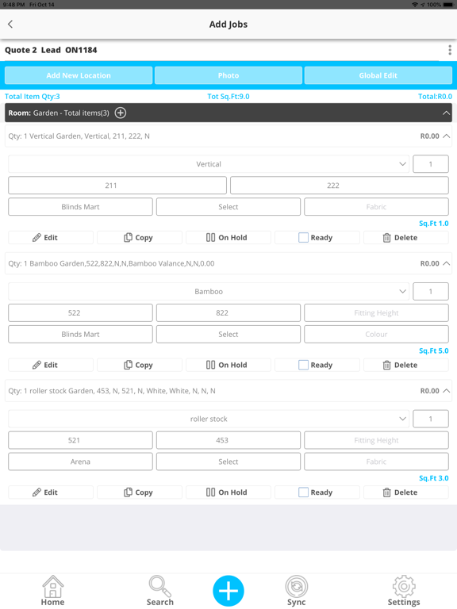Check Ready for the Vertical item

tap(304, 237)
